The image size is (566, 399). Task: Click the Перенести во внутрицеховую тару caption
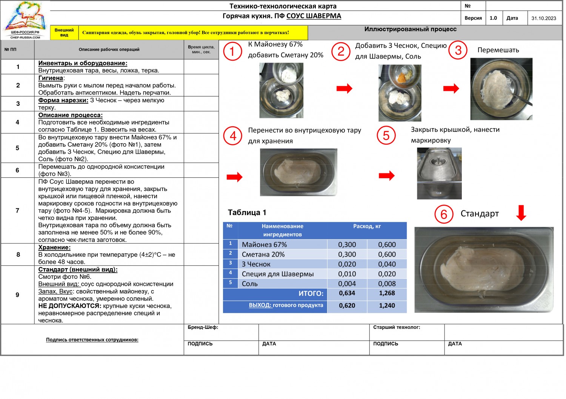(x=305, y=136)
